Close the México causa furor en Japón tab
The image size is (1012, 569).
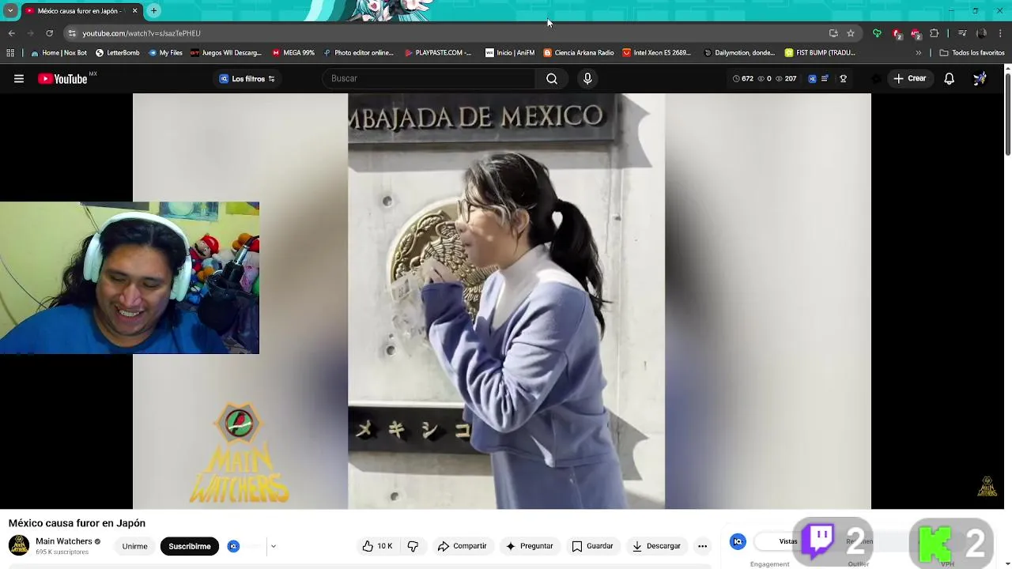(x=134, y=11)
